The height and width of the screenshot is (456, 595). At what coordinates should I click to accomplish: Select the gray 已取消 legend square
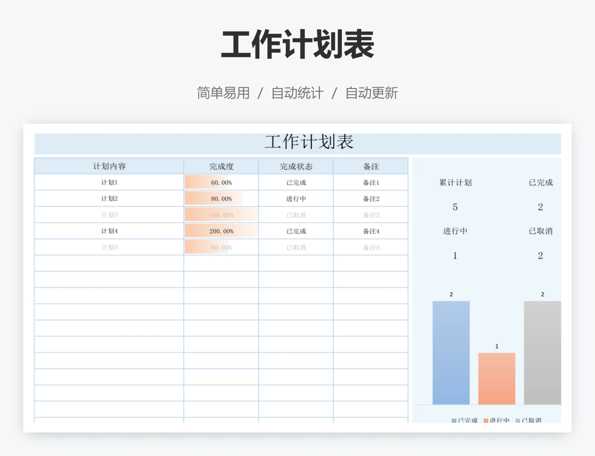click(518, 421)
